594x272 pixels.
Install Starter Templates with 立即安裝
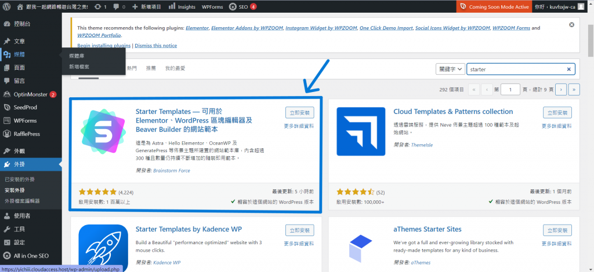coord(300,113)
